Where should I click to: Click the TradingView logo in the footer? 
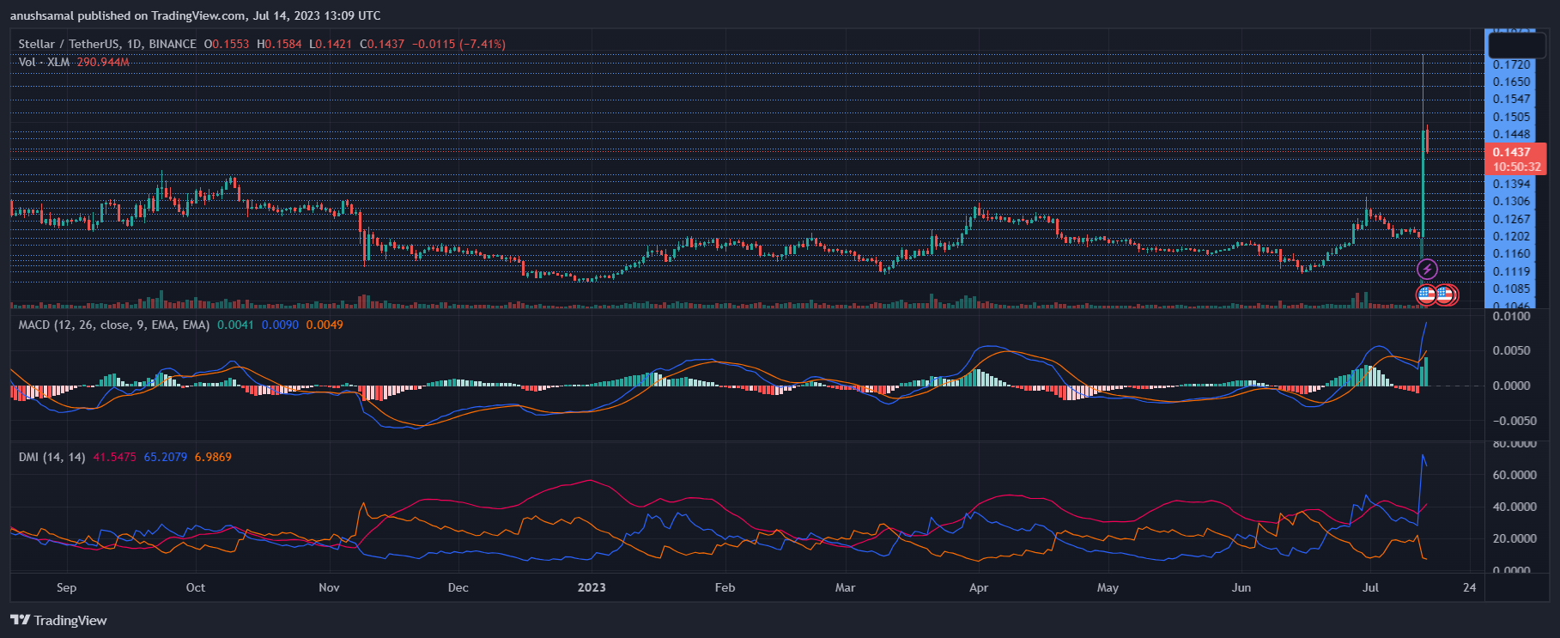tap(58, 620)
